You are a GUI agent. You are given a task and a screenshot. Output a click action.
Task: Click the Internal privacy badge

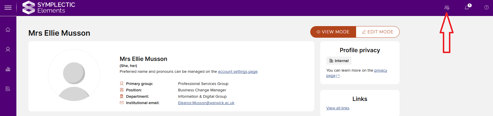339,61
